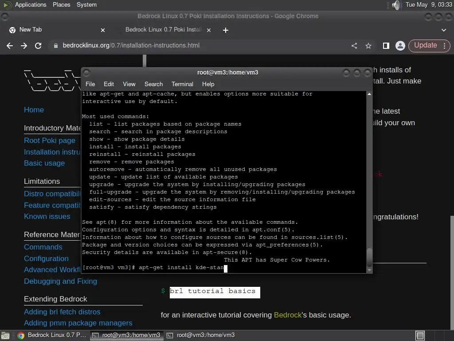Open the Places panel menu
This screenshot has height=341, width=454.
click(61, 4)
